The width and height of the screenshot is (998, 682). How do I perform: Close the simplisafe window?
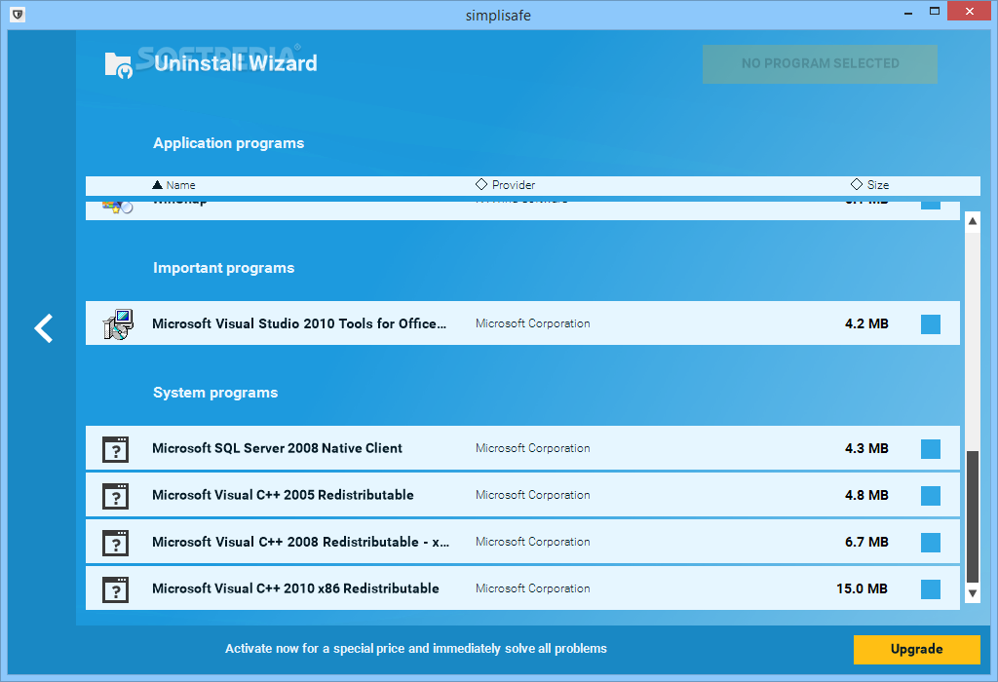pos(970,11)
